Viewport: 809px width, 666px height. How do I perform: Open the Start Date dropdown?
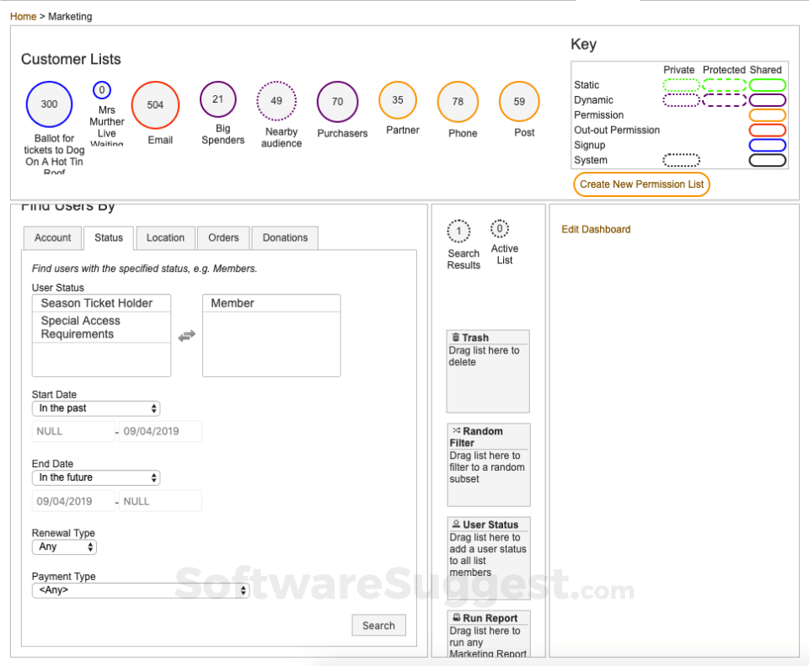click(x=95, y=408)
